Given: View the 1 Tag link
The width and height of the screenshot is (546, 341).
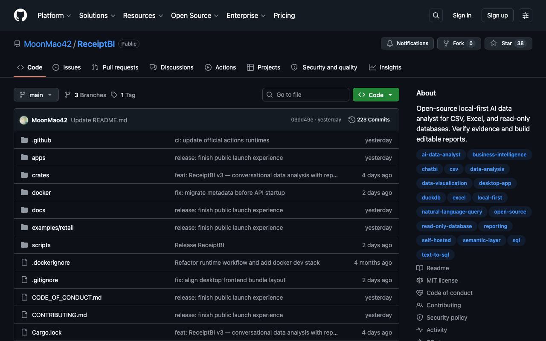Looking at the screenshot, I should [123, 95].
